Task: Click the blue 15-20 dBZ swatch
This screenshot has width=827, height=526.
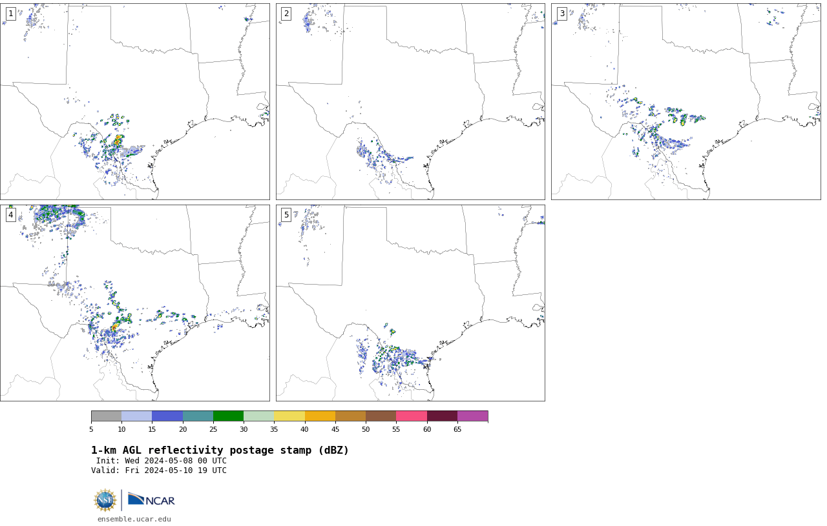Action: [167, 416]
